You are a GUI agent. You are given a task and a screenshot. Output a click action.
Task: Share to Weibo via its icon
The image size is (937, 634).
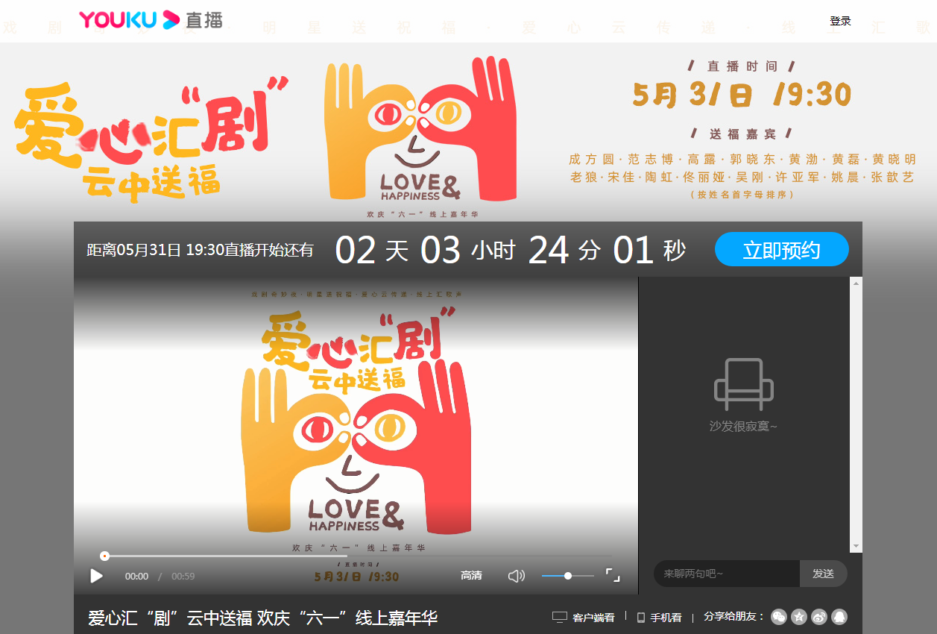pos(819,617)
